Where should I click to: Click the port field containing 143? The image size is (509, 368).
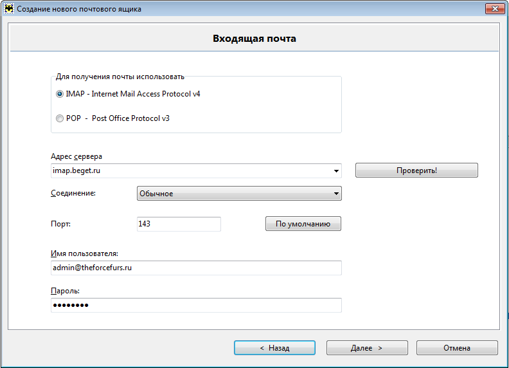pyautogui.click(x=178, y=224)
